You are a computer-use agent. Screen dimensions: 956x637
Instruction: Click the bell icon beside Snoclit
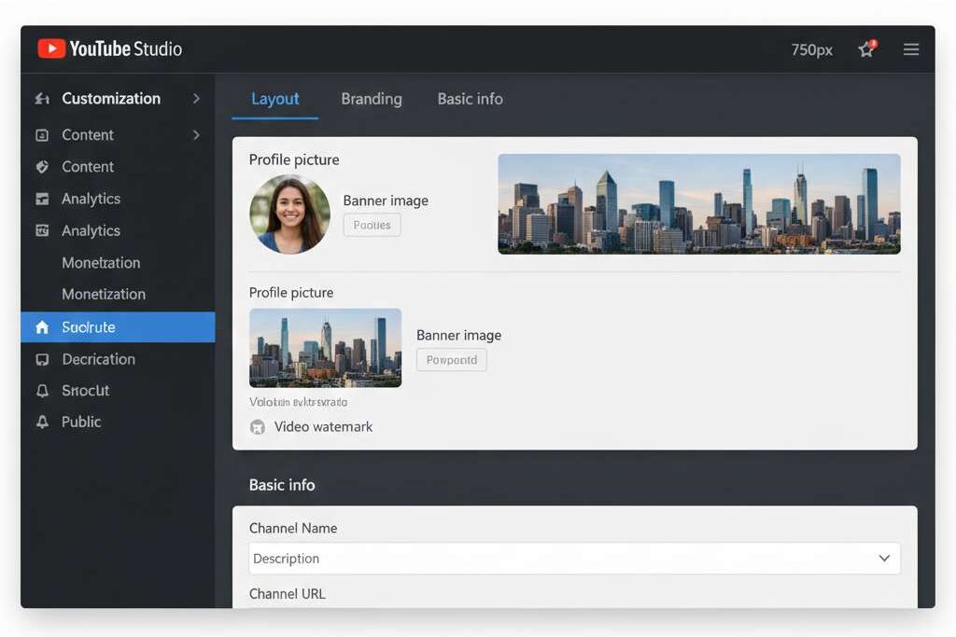(42, 391)
